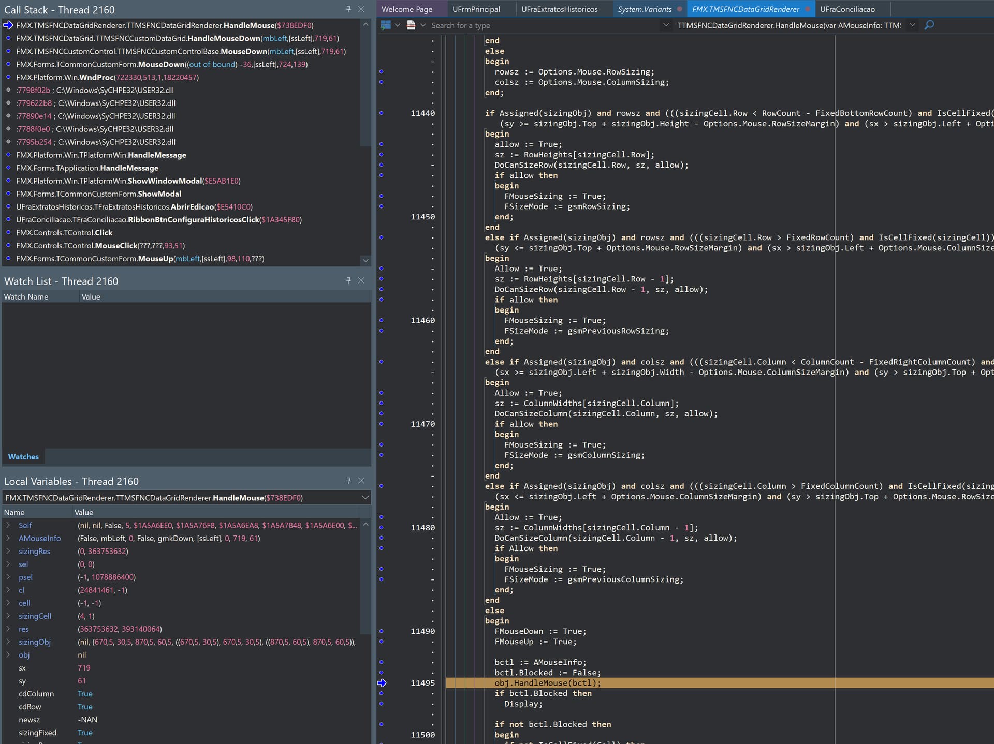Click the sections navigation icon in editor toolbar

pyautogui.click(x=386, y=25)
